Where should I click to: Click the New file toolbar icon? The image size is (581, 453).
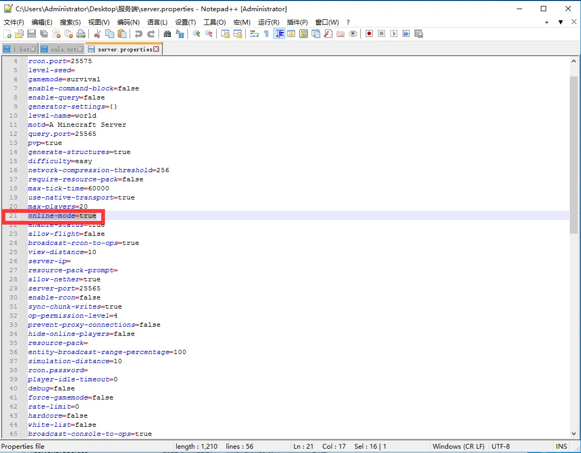point(7,34)
